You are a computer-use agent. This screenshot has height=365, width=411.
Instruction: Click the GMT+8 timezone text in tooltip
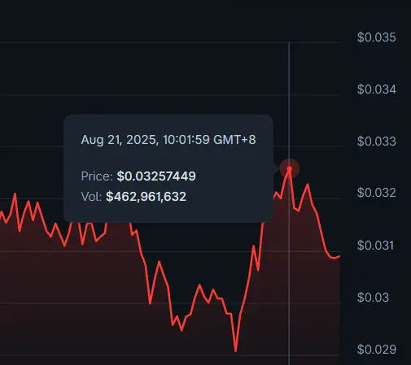pos(234,140)
